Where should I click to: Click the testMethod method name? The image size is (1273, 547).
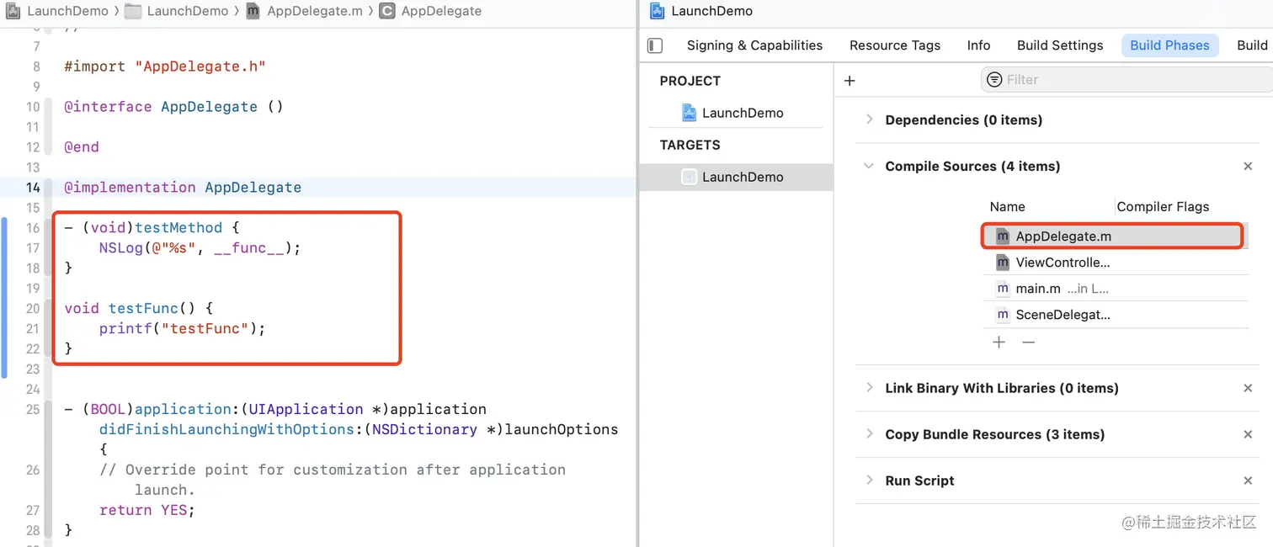click(x=178, y=227)
